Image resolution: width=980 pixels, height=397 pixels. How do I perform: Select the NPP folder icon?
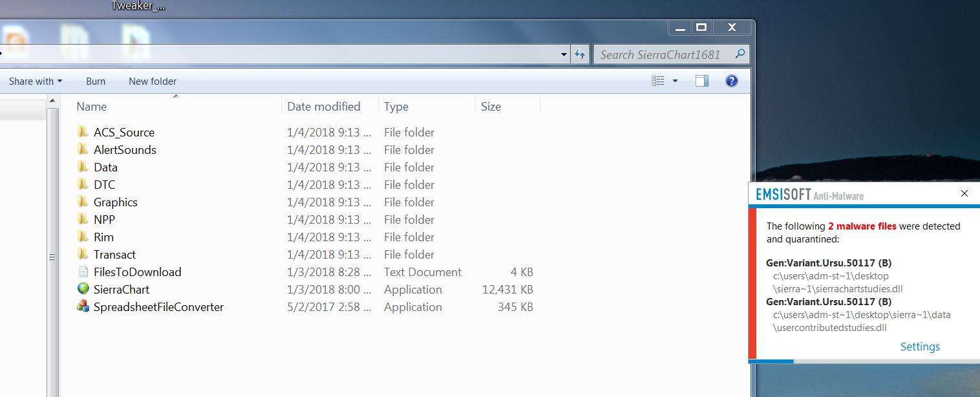pos(83,219)
